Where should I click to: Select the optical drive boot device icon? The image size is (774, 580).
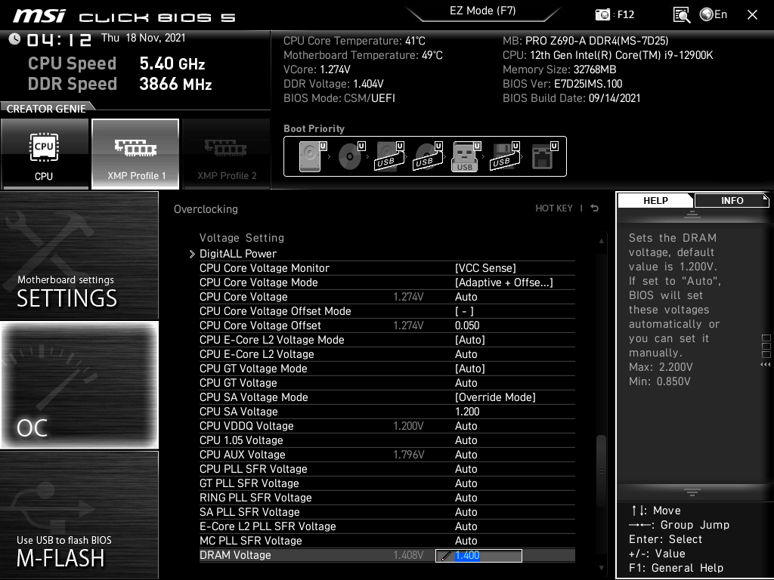(x=351, y=156)
